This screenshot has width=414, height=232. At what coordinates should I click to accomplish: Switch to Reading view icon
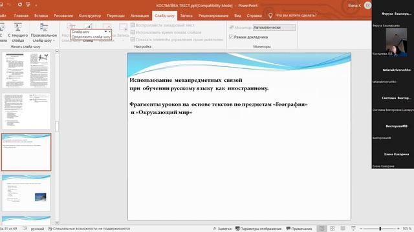pos(343,229)
